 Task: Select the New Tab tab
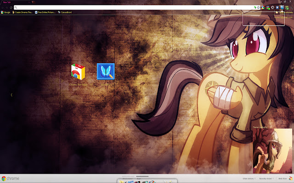pyautogui.click(x=15, y=2)
